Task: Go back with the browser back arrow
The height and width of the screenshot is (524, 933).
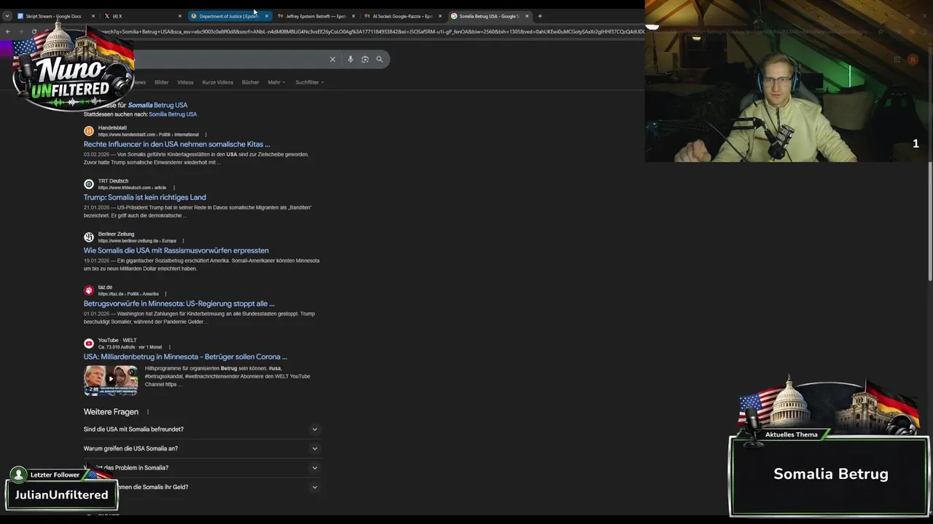Action: coord(8,31)
